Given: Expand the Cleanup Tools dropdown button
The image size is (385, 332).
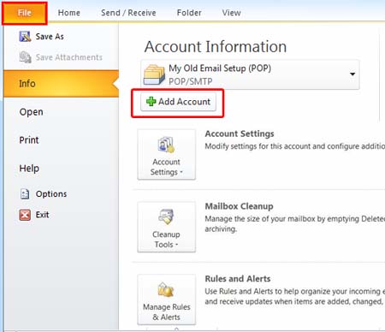Looking at the screenshot, I should pos(167,227).
